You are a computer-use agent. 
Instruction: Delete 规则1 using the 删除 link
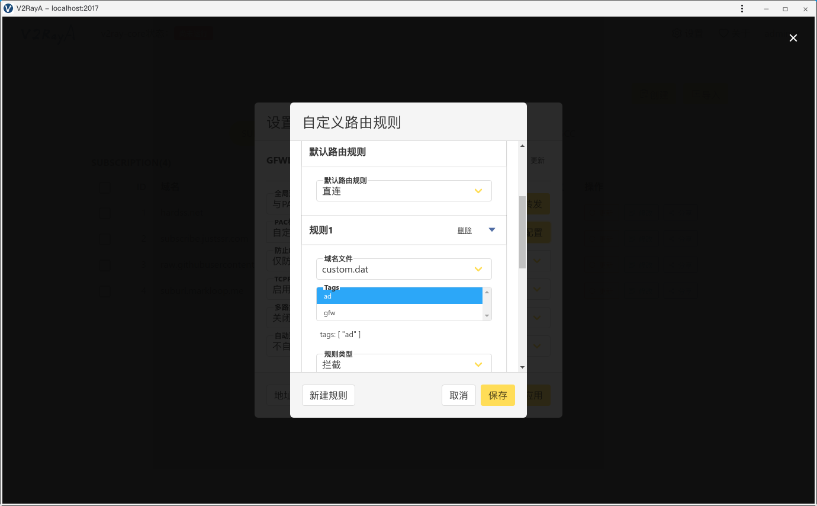coord(465,230)
